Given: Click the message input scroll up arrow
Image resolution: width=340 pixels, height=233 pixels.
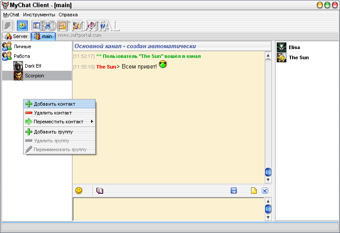Looking at the screenshot, I should 268,201.
